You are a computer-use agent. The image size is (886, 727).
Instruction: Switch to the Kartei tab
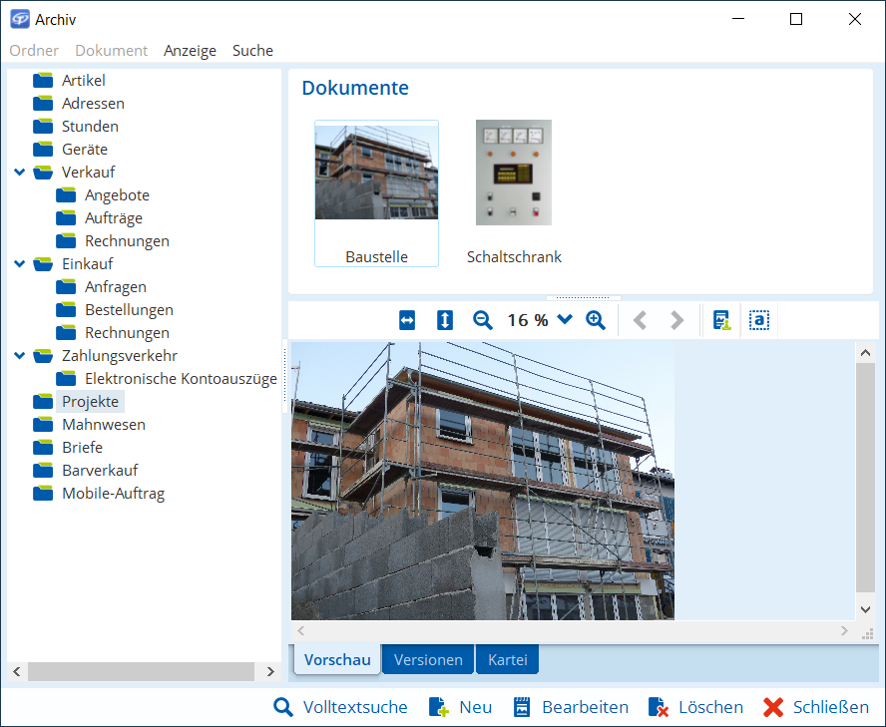[x=507, y=660]
